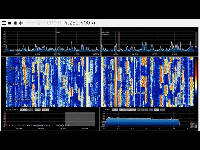200x150 pixels.
Task: Toggle IF Spectrum 'before' option
Action: tap(23, 110)
